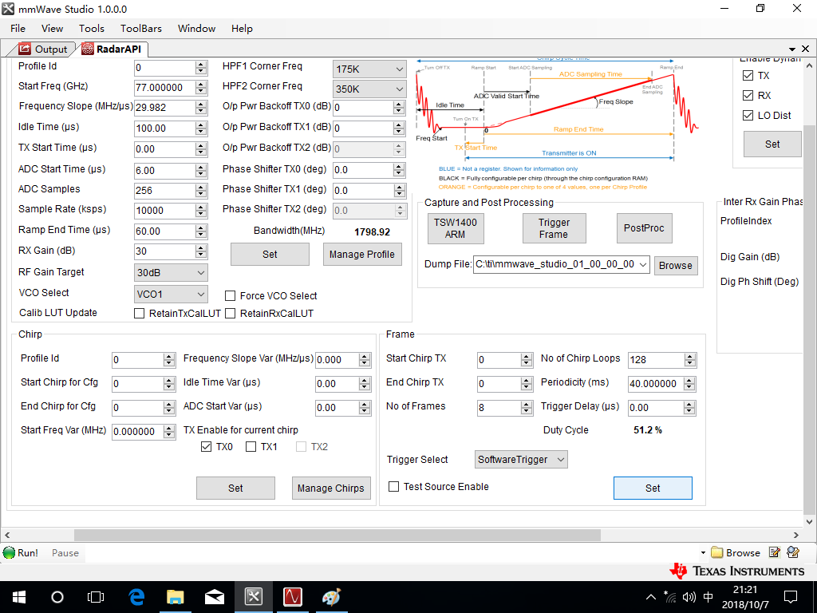Close the RadarAPI document panel X
Image resolution: width=817 pixels, height=613 pixels.
pyautogui.click(x=805, y=49)
